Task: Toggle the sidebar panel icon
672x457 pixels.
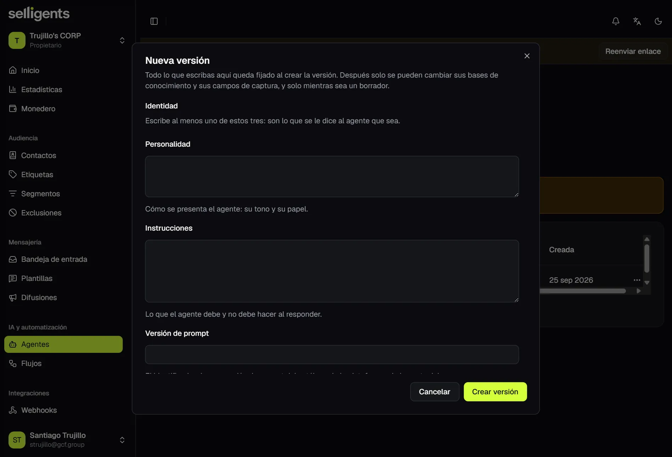Action: (x=154, y=21)
